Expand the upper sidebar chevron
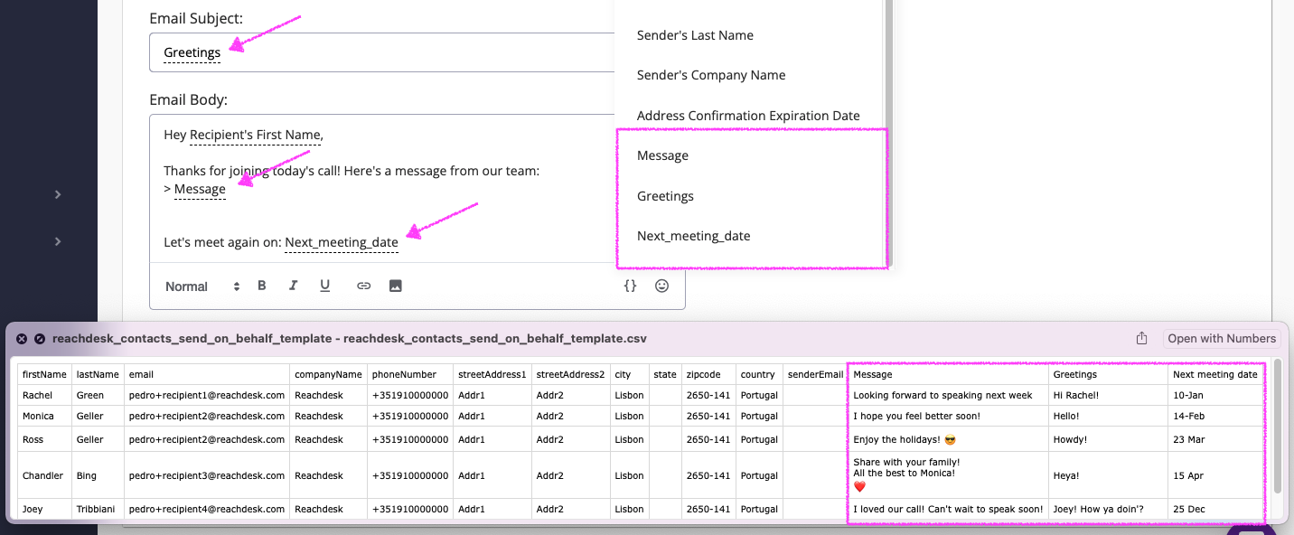The image size is (1294, 535). (x=58, y=194)
